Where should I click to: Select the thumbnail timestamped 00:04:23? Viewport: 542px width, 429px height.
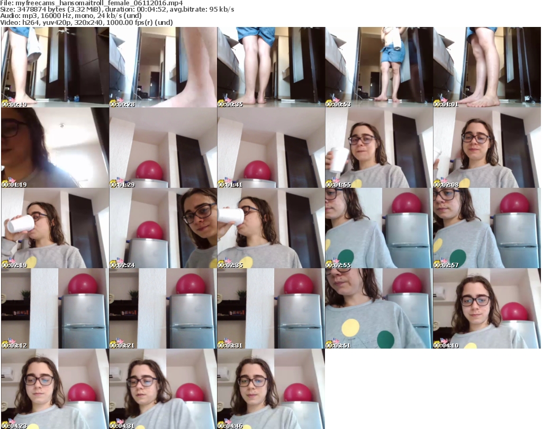coord(55,389)
